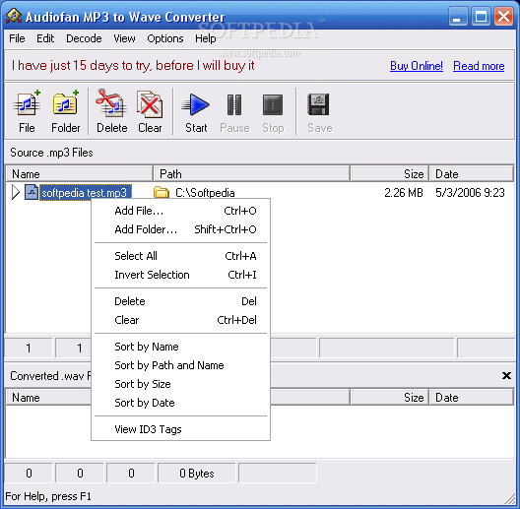This screenshot has height=509, width=520.
Task: Click the Add Folder toolbar icon
Action: pyautogui.click(x=66, y=103)
